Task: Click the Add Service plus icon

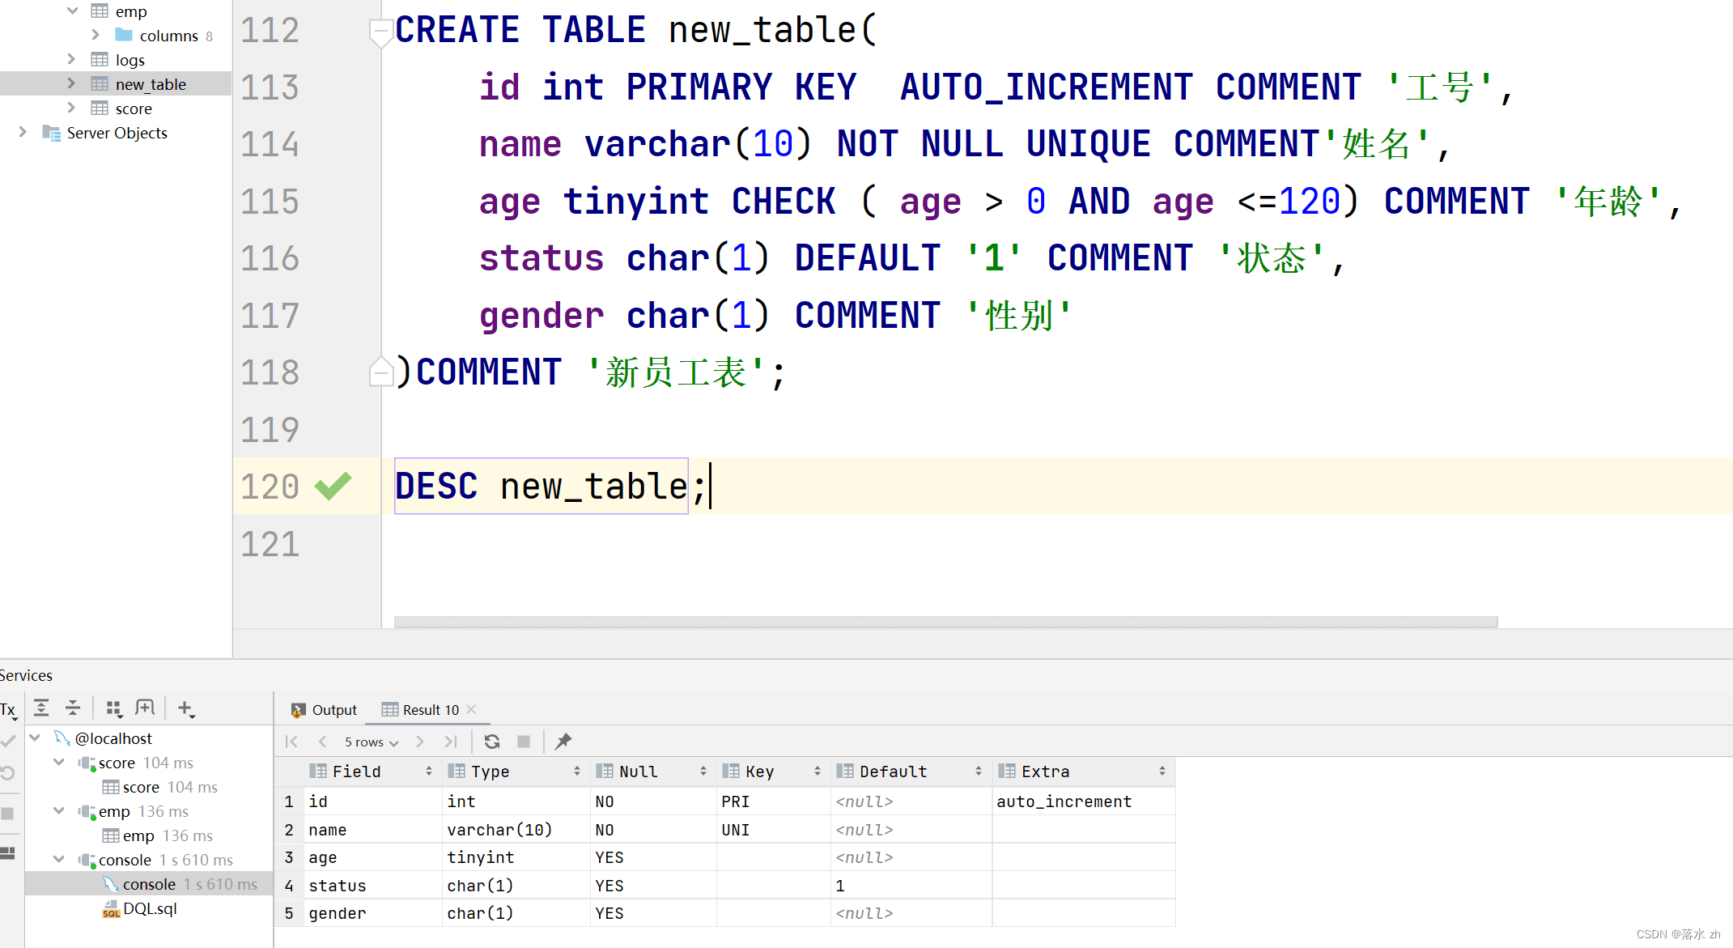Action: tap(186, 709)
